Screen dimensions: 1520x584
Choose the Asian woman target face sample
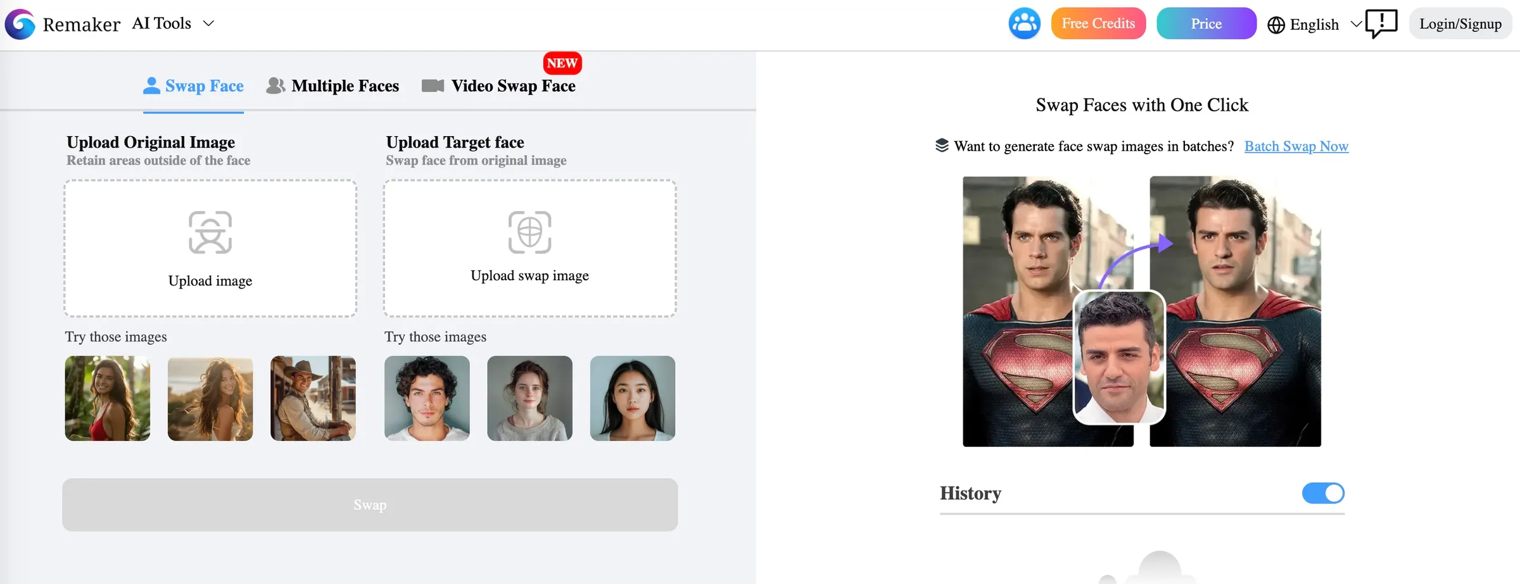(632, 398)
